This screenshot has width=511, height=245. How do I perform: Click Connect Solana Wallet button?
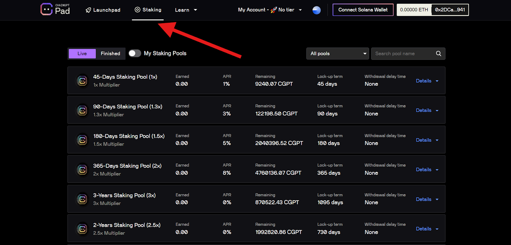[x=363, y=10]
